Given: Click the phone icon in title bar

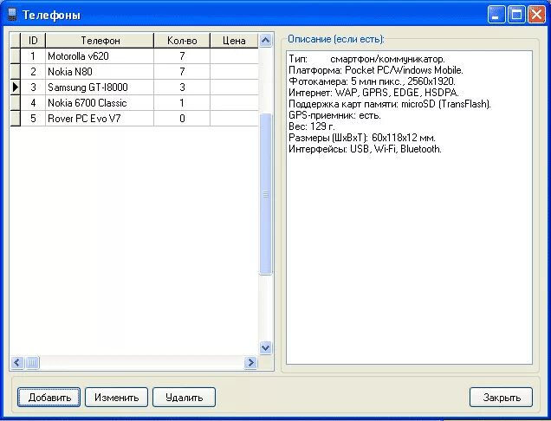Looking at the screenshot, I should pyautogui.click(x=12, y=15).
